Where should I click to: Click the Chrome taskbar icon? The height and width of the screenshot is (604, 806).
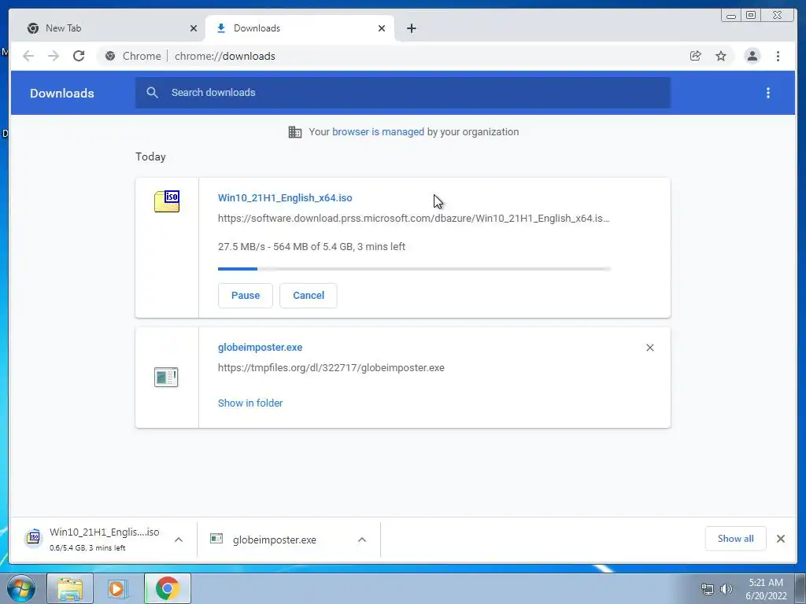pos(168,588)
